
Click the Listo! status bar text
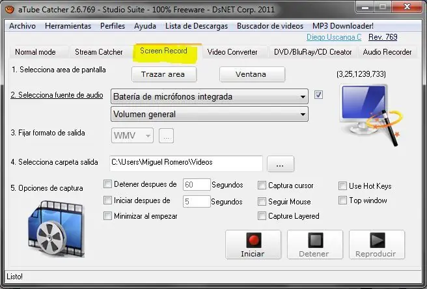[15, 277]
